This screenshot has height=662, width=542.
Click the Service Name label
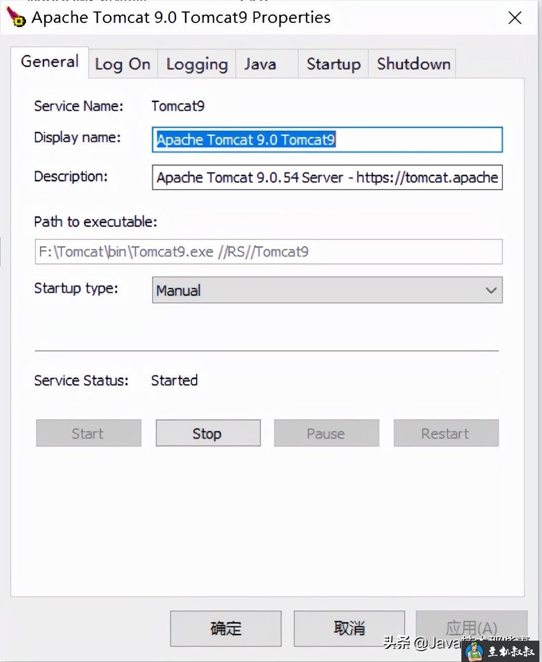79,106
